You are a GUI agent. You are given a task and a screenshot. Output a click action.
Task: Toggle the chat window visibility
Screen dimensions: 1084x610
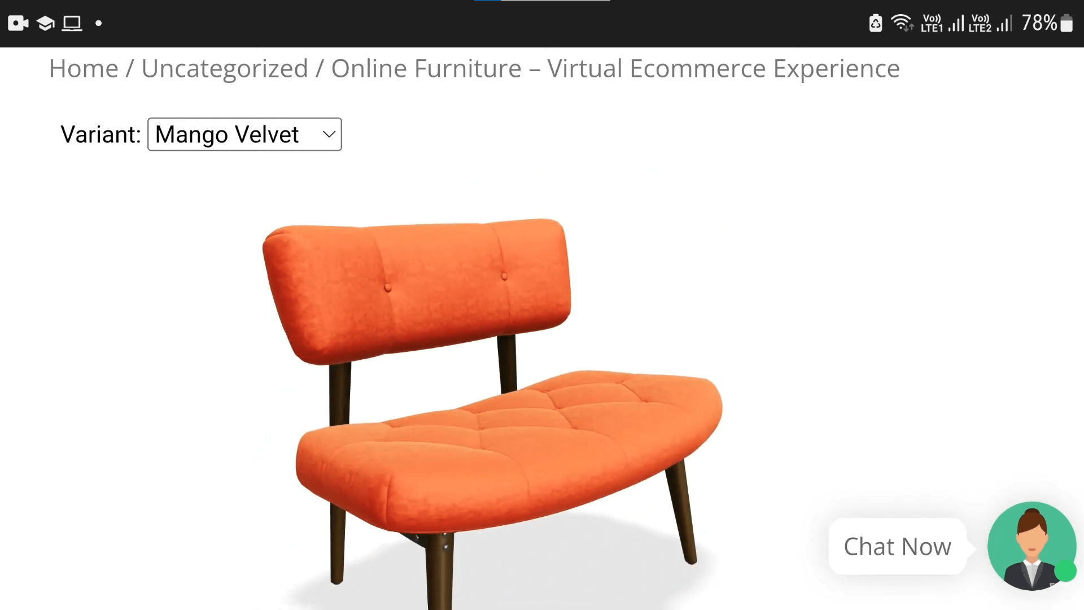coord(1031,546)
